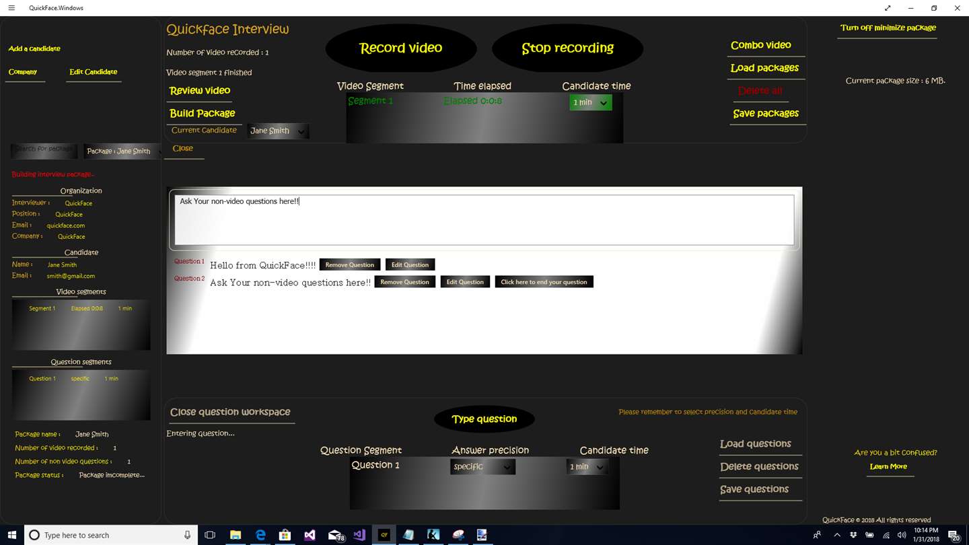Click the volume icon in system tray
This screenshot has height=545, width=969.
tap(901, 535)
